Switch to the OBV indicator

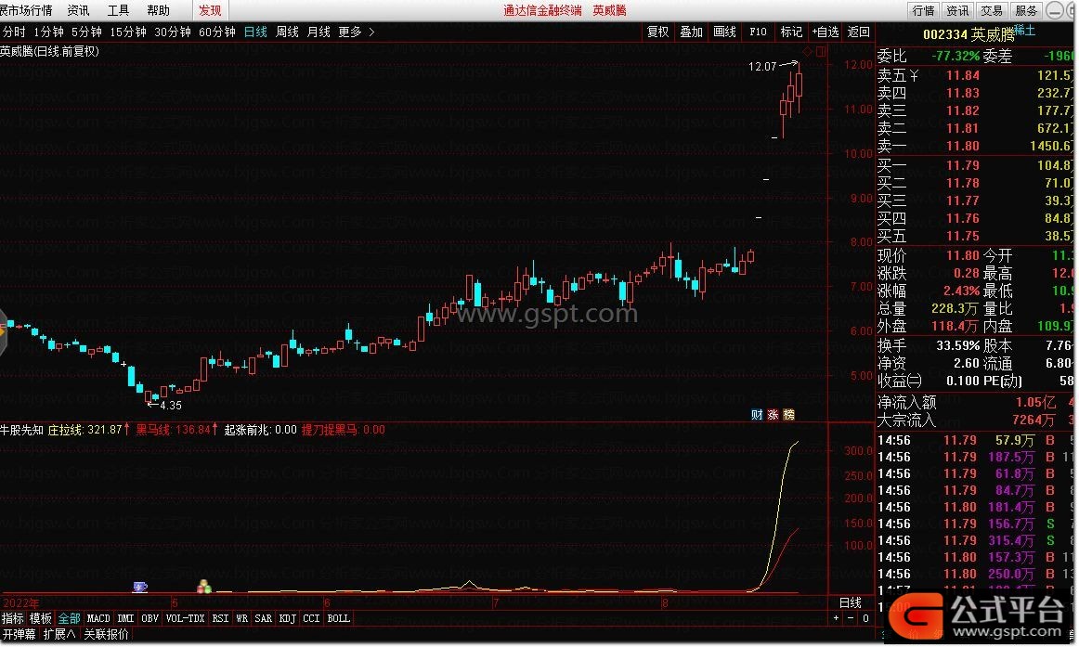tap(150, 618)
